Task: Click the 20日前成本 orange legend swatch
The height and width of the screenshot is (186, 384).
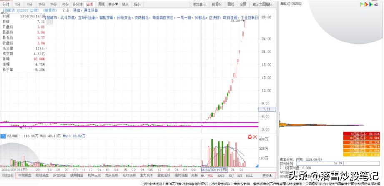Action: (361, 142)
